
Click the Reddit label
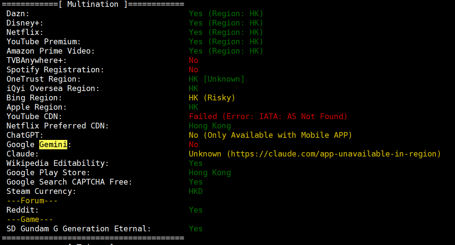23,210
